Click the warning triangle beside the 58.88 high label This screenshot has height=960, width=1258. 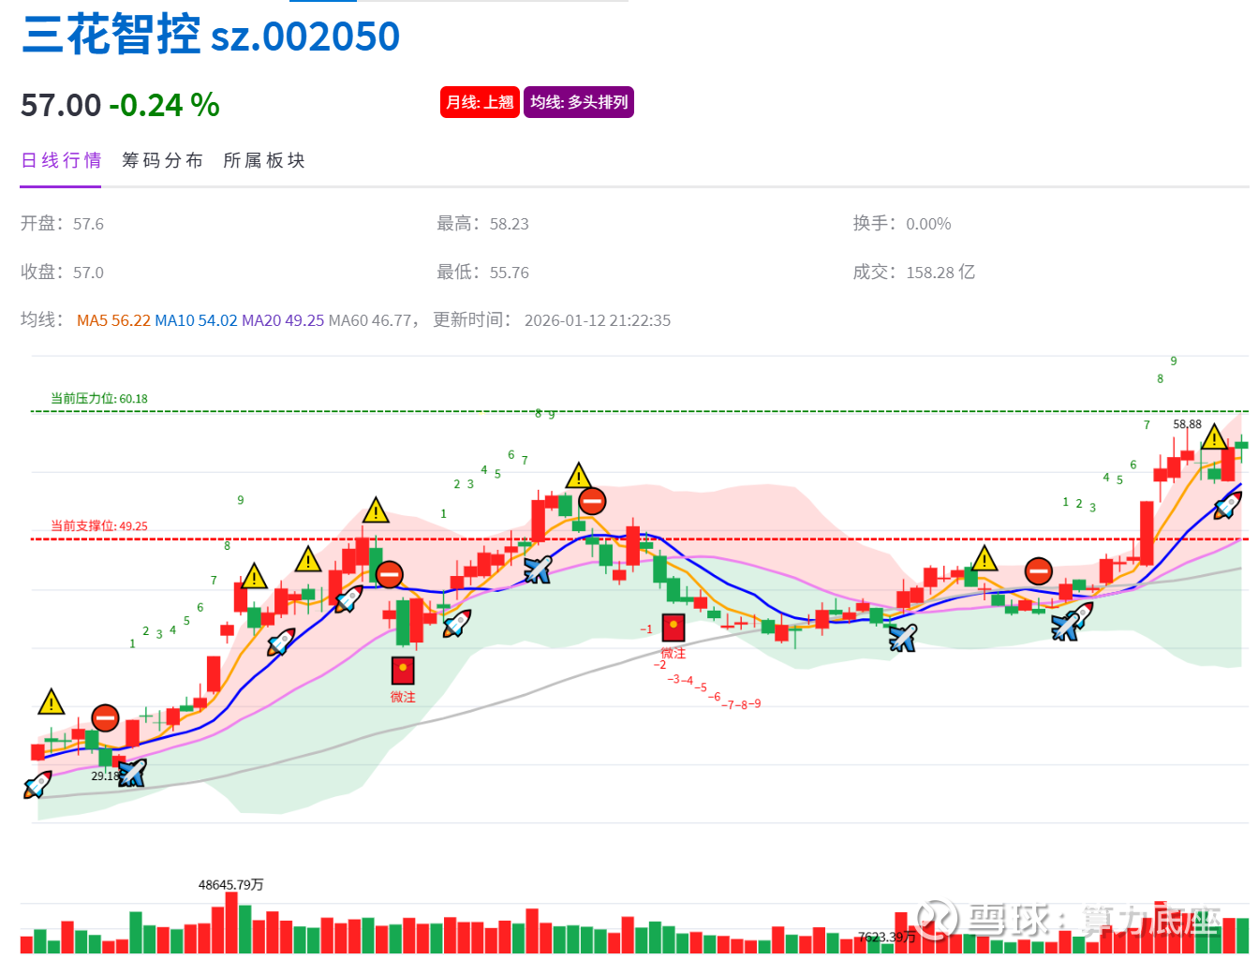pos(1214,437)
